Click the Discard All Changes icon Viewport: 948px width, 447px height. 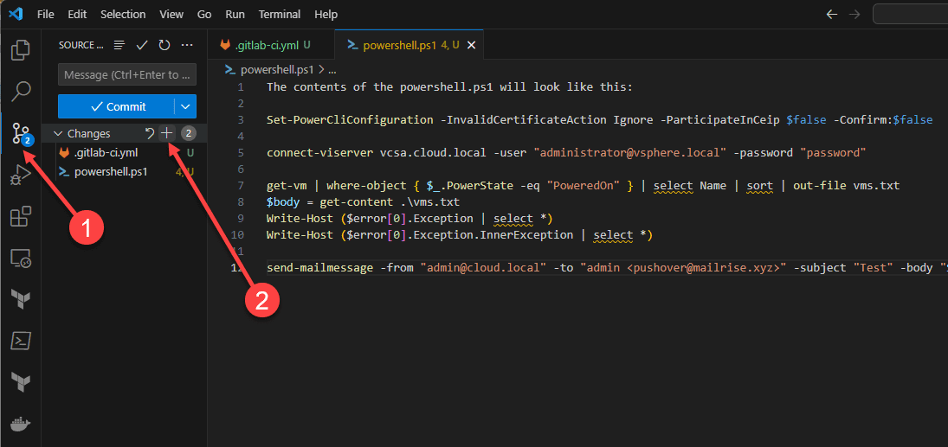click(x=150, y=133)
